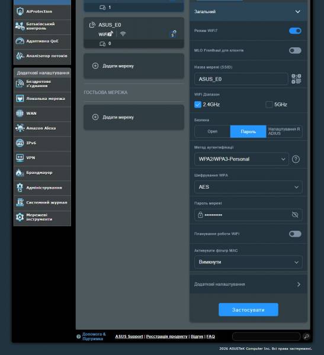This screenshot has height=355, width=324.
Task: Uncheck the 2.4GHz band checkbox
Action: point(198,104)
